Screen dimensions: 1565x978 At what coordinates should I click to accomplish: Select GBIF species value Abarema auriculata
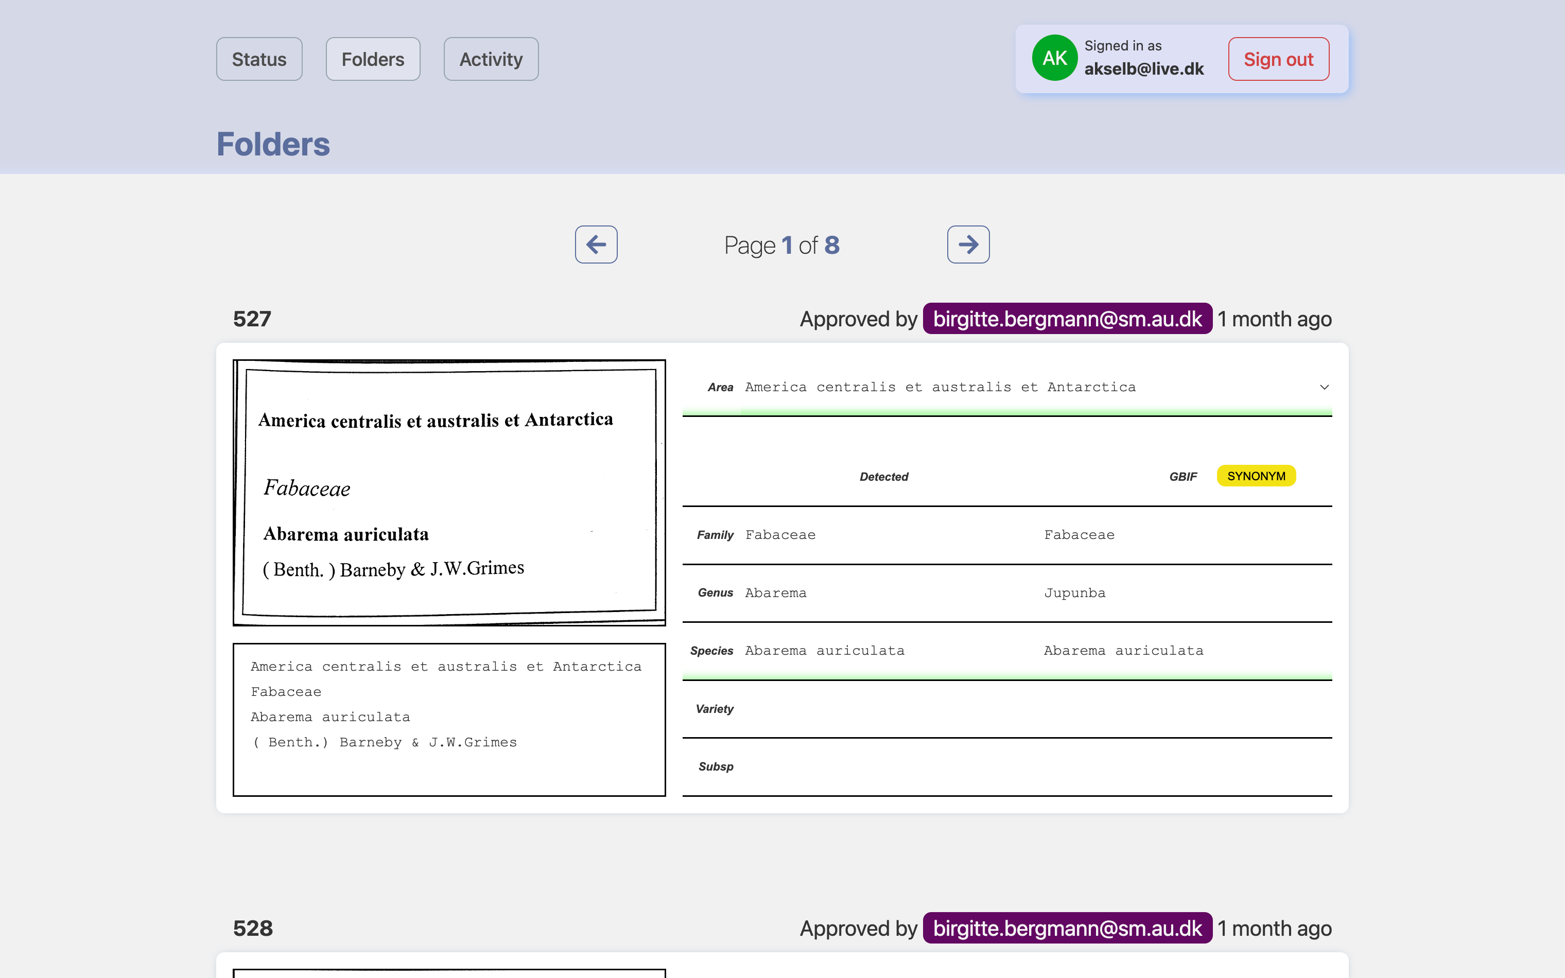point(1123,651)
